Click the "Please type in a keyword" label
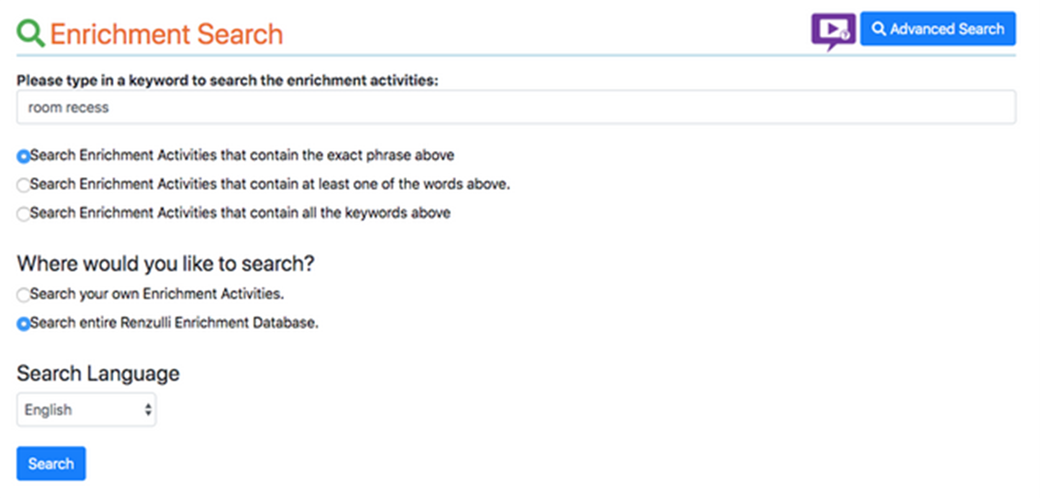The width and height of the screenshot is (1040, 498). [x=227, y=80]
